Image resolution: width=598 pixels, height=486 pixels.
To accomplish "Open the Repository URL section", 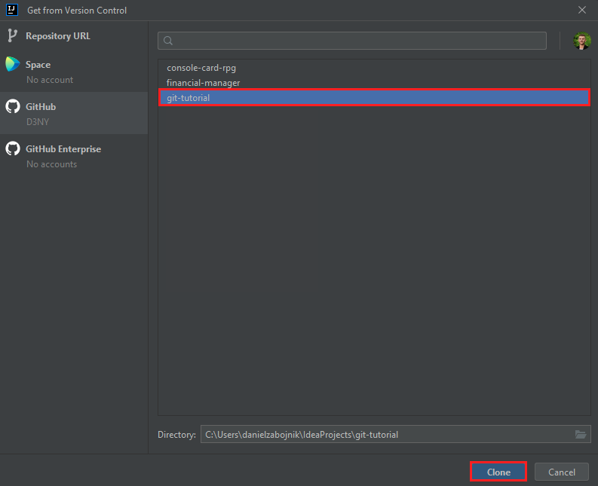I will pyautogui.click(x=74, y=36).
